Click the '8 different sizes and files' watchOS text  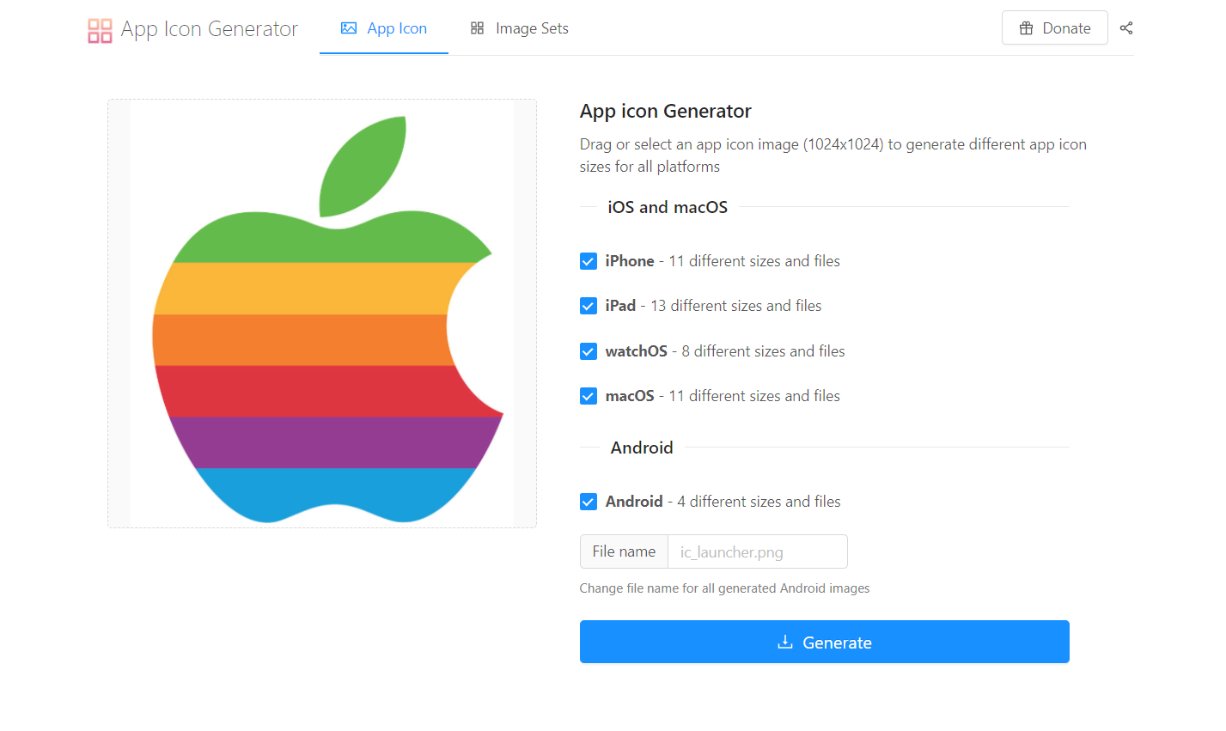tap(764, 351)
